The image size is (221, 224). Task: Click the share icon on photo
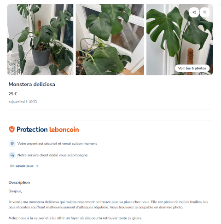(194, 12)
